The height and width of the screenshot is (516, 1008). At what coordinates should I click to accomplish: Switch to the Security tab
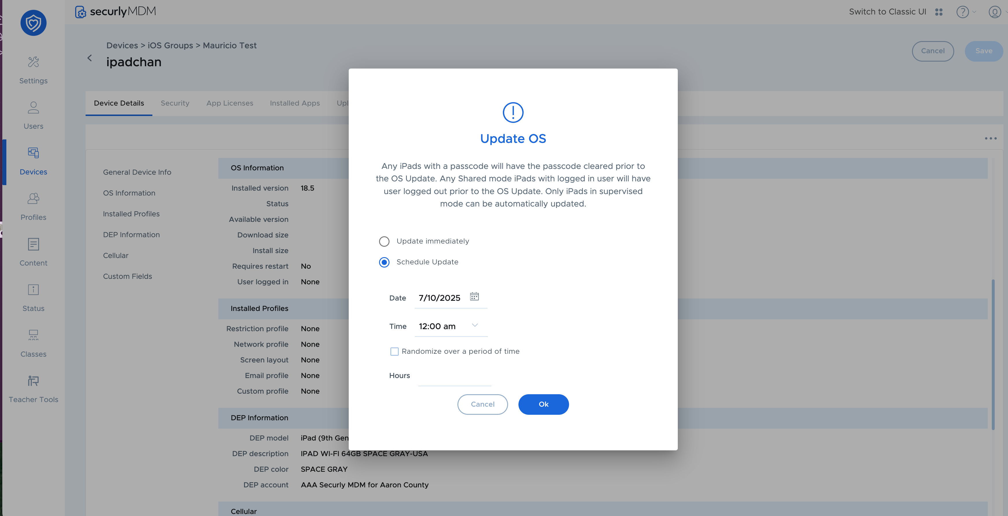click(175, 103)
